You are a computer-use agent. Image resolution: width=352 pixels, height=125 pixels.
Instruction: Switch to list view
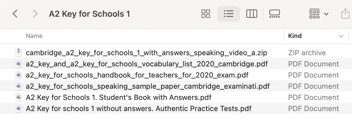[x=228, y=14]
